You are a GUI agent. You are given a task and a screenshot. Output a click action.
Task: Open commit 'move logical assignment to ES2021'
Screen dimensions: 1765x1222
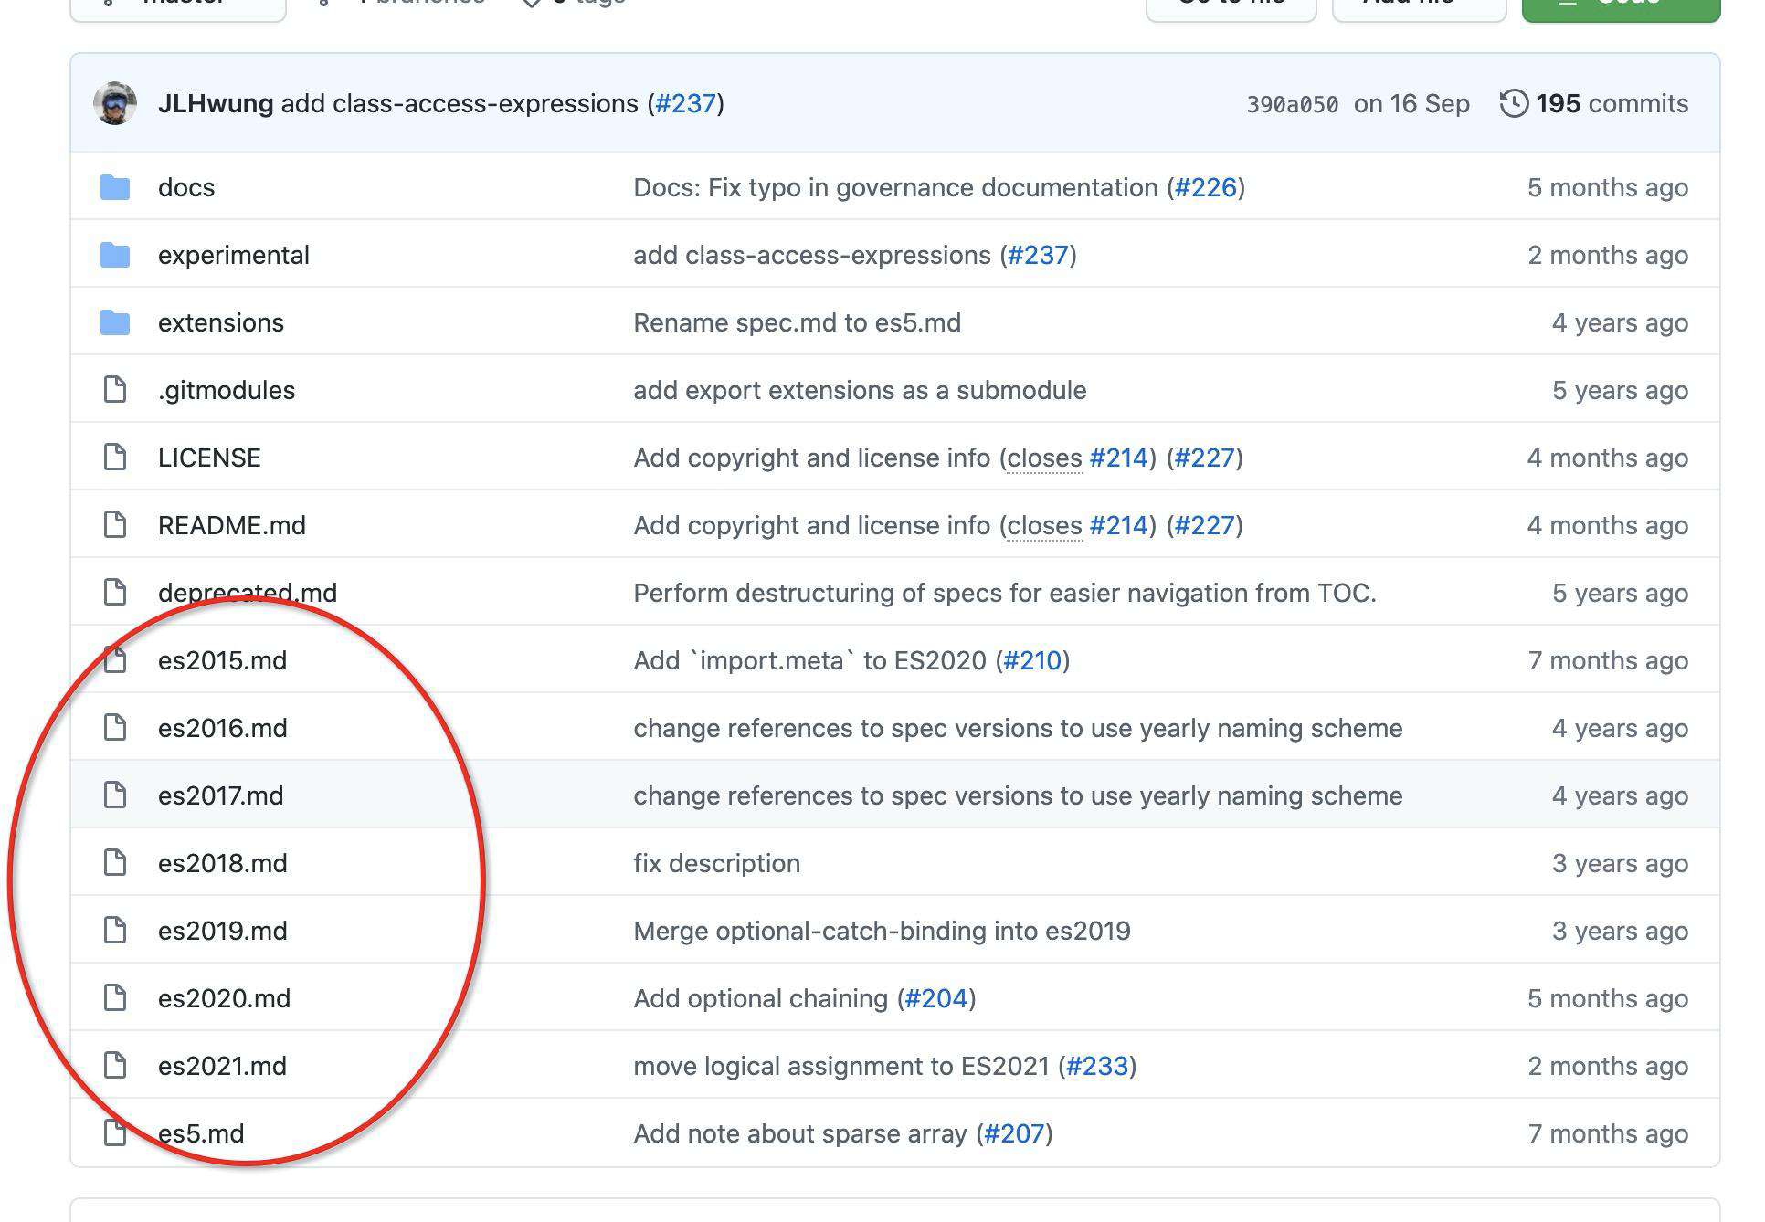841,1066
